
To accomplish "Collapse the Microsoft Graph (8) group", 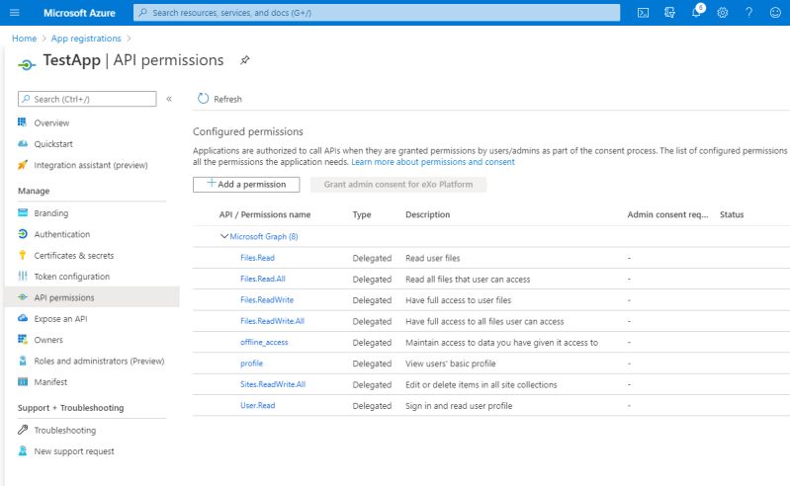I will 224,236.
